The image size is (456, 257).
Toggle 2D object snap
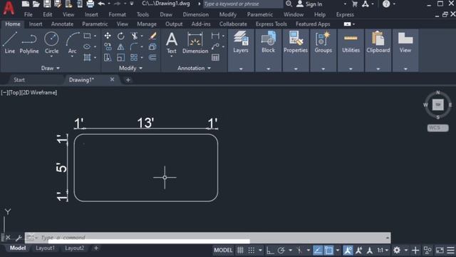click(x=329, y=251)
